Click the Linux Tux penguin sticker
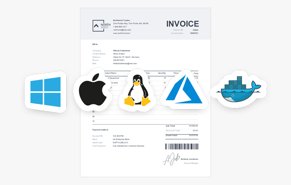 click(x=137, y=90)
